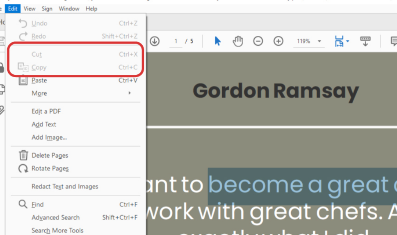Click the 119% zoom value field
Viewport: 397px width, 235px height.
coord(303,41)
